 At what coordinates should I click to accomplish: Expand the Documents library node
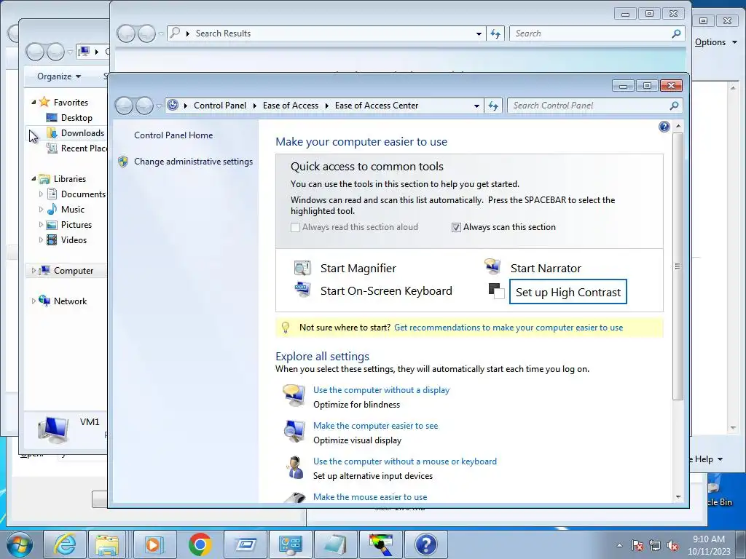[x=41, y=194]
